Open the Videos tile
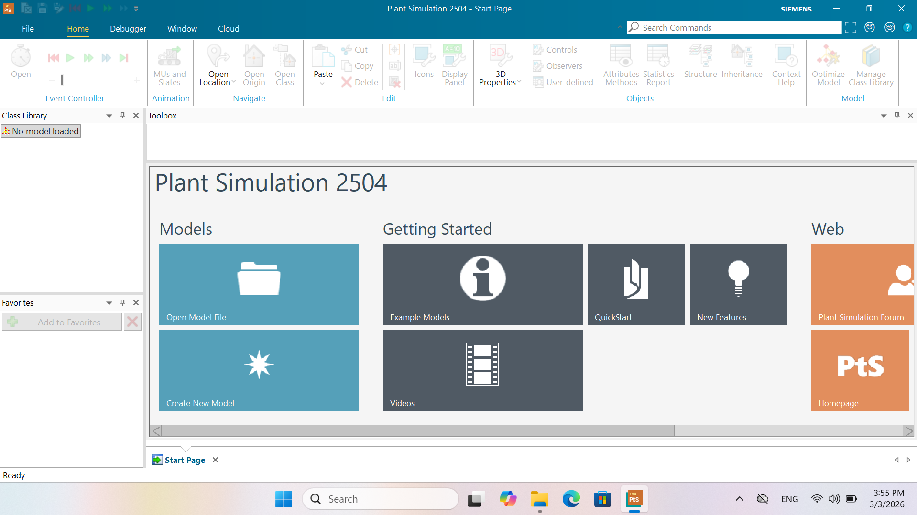Screen dimensions: 917x515 tap(483, 370)
